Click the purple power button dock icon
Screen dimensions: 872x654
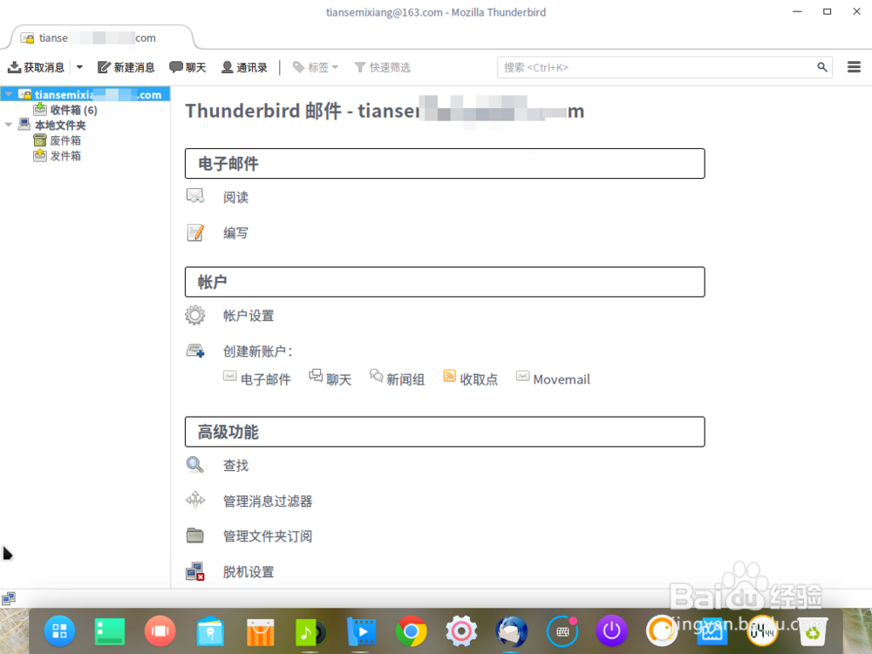pos(612,631)
